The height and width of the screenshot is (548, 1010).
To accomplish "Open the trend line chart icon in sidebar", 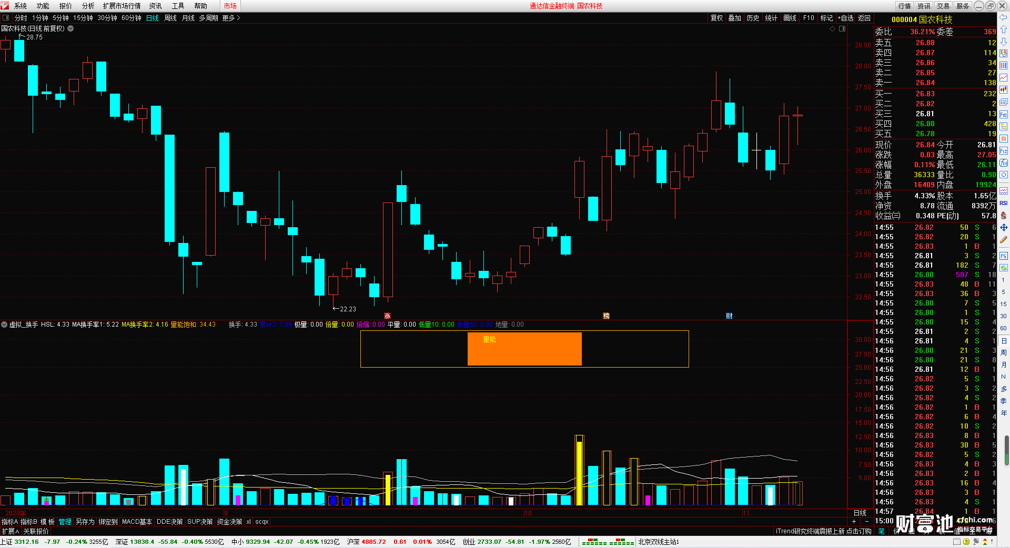I will point(1004,78).
